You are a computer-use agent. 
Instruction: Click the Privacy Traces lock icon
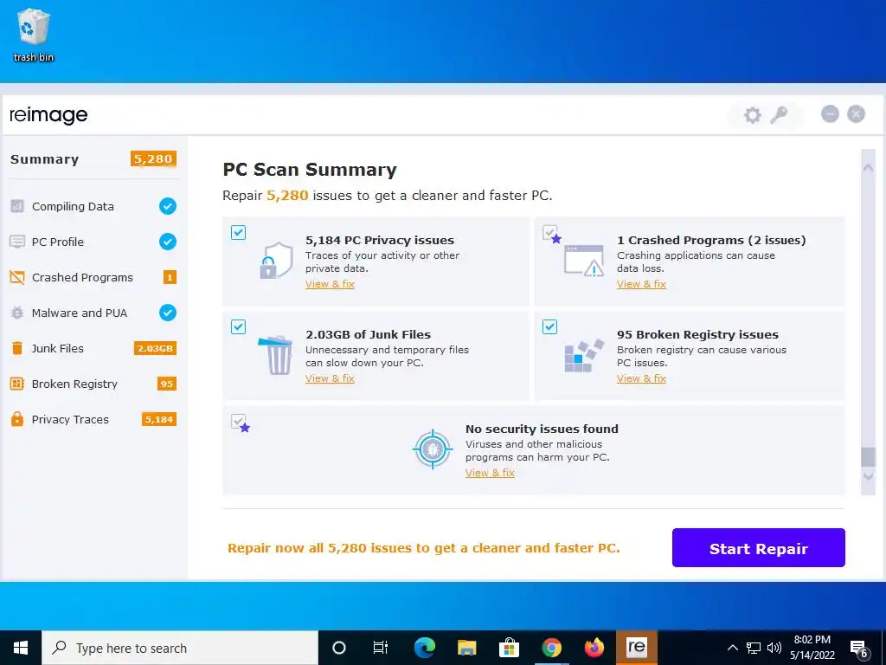click(17, 419)
